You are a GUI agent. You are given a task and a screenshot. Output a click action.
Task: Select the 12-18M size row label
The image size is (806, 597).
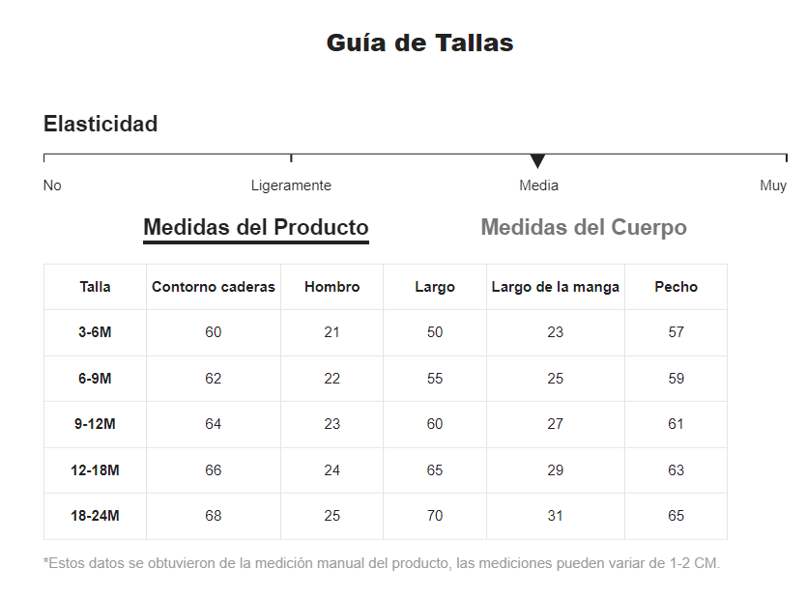point(95,470)
